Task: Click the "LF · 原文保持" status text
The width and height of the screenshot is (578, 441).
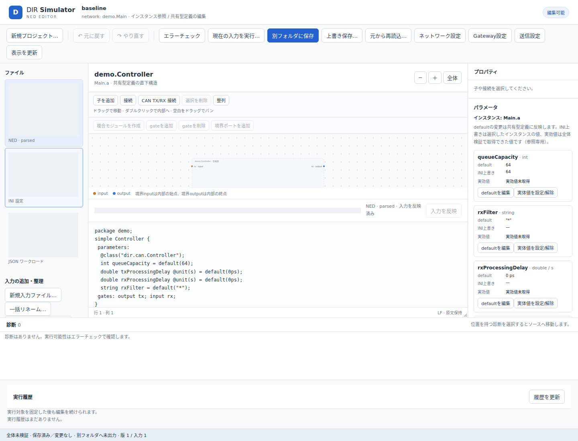Action: point(450,313)
